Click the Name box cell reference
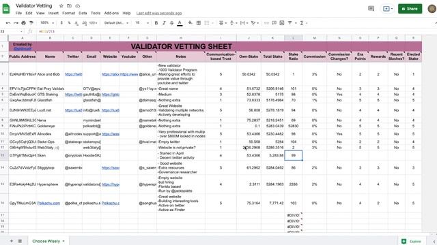Viewport: 437px width, 245px height. click(11, 31)
